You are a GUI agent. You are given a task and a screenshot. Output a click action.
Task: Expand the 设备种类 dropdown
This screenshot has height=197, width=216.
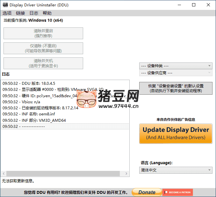(176, 66)
